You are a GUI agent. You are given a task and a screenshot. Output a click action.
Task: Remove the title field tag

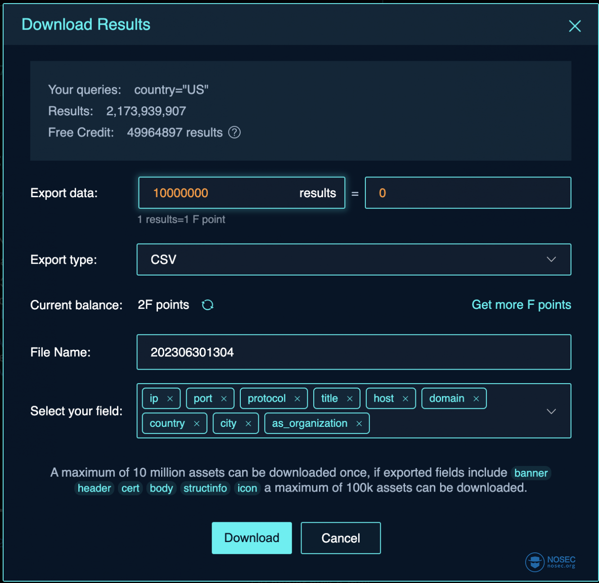pyautogui.click(x=350, y=398)
